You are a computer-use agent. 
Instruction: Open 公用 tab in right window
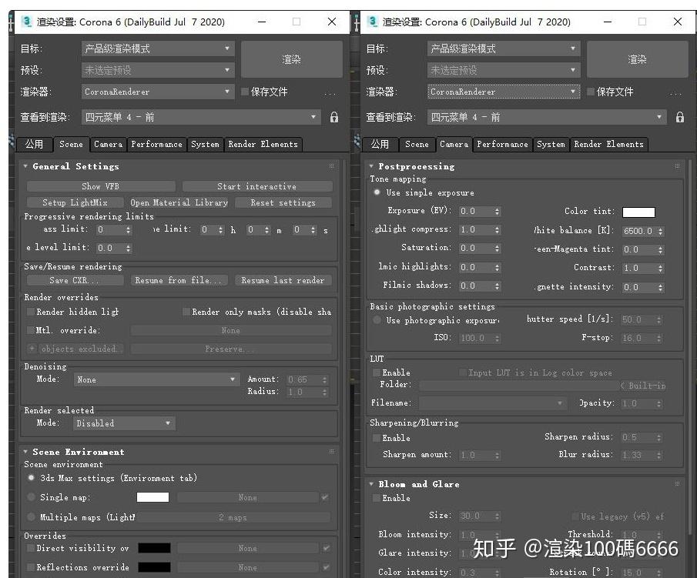point(380,145)
